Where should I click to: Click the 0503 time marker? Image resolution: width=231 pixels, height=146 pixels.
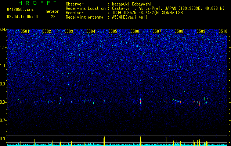pyautogui.click(x=69, y=31)
